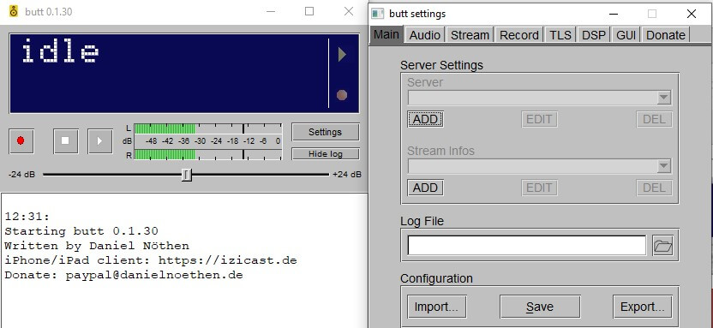Minimize the butt settings window
The height and width of the screenshot is (328, 713).
point(613,14)
